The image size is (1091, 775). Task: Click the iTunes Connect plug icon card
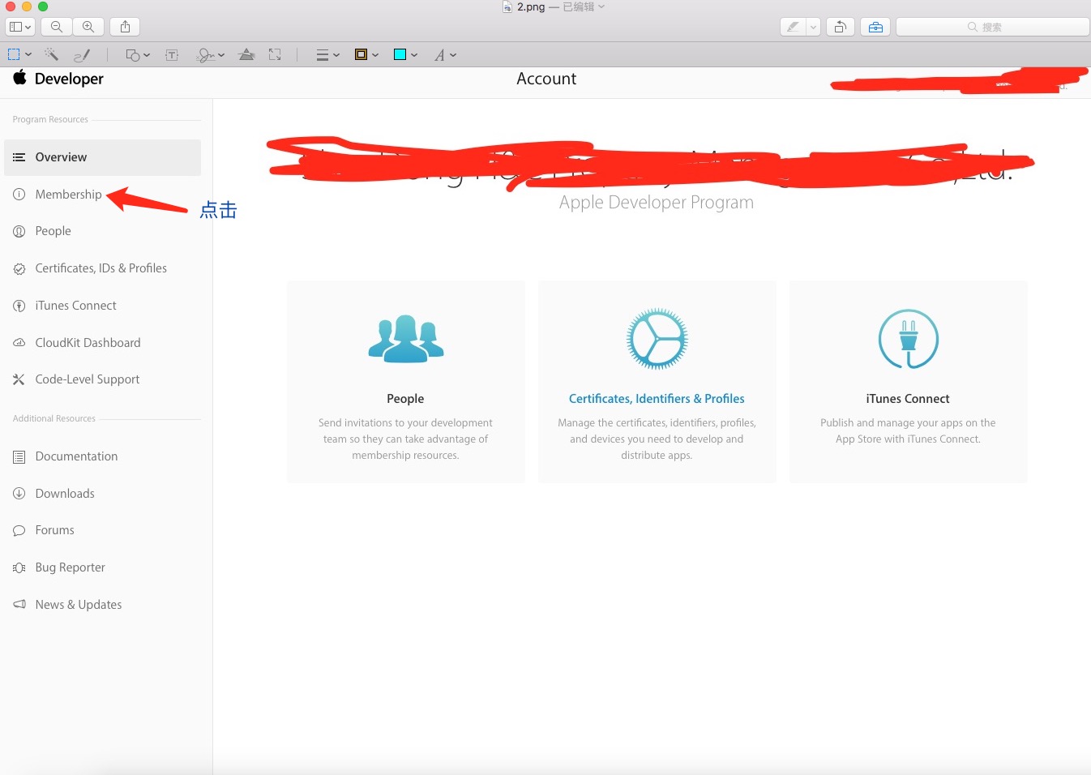pos(908,339)
